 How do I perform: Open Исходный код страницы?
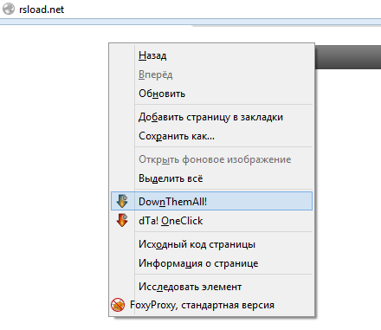click(211, 244)
